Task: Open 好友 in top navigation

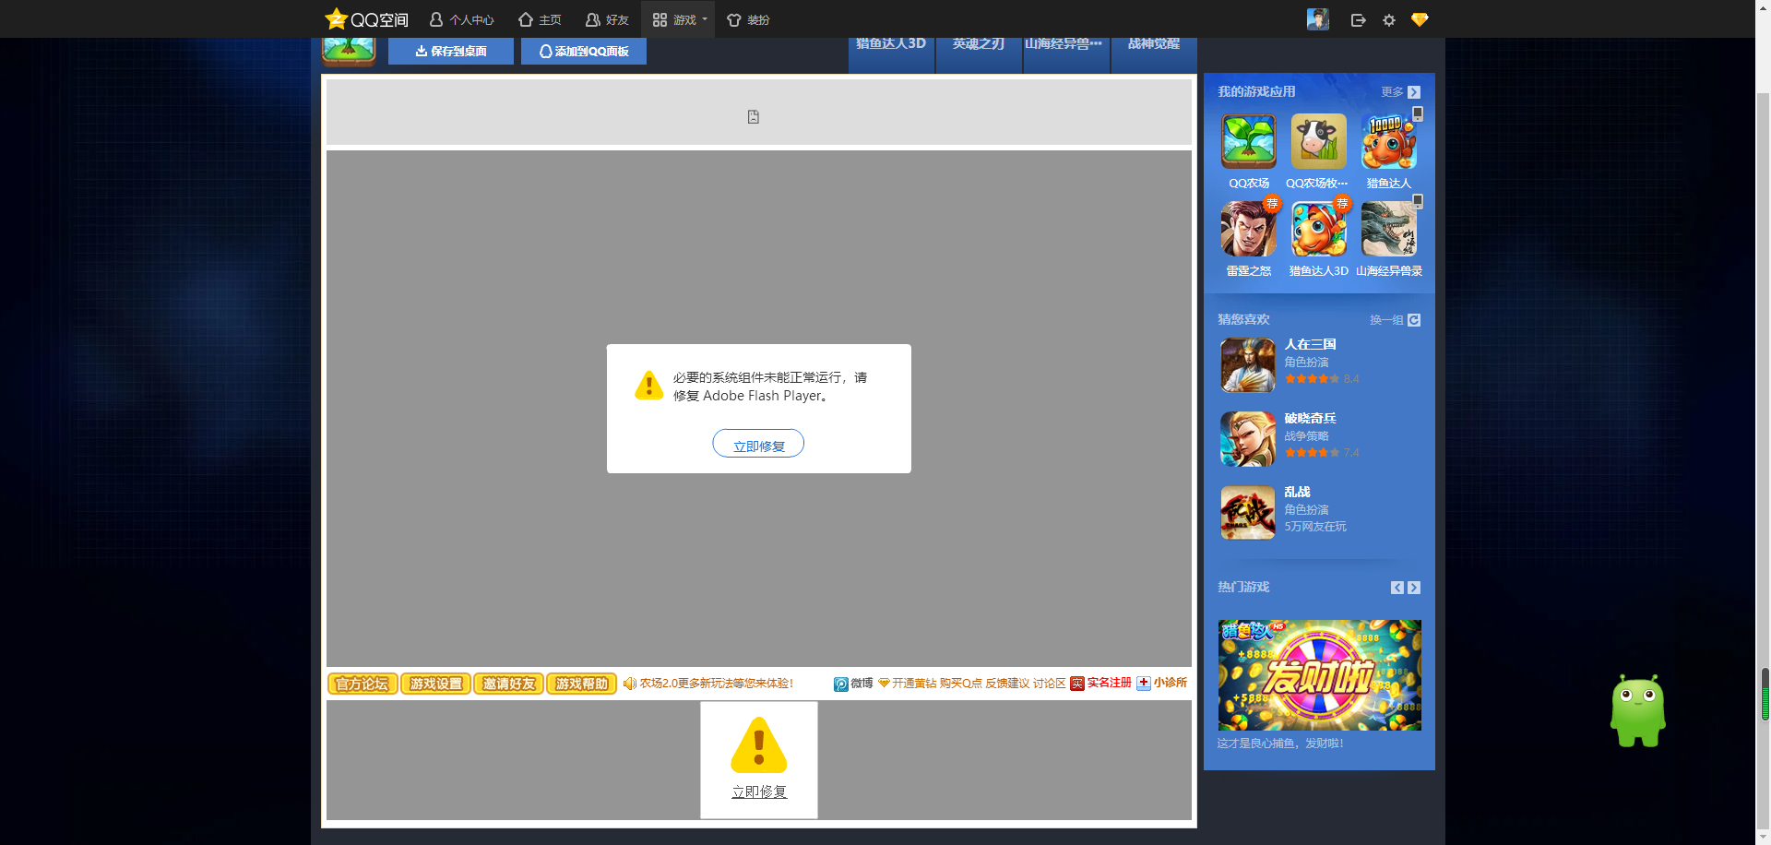Action: tap(607, 19)
